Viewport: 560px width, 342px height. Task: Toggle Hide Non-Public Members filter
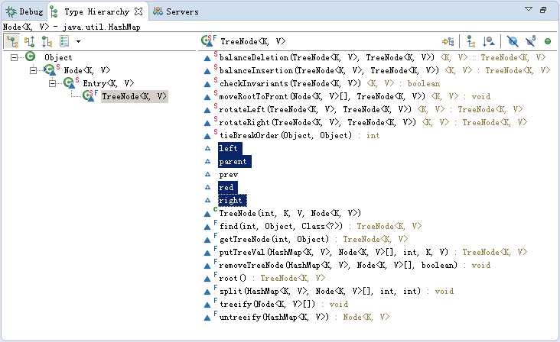548,41
